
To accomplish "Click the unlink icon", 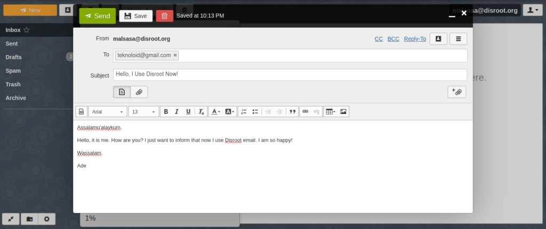I will [x=317, y=112].
